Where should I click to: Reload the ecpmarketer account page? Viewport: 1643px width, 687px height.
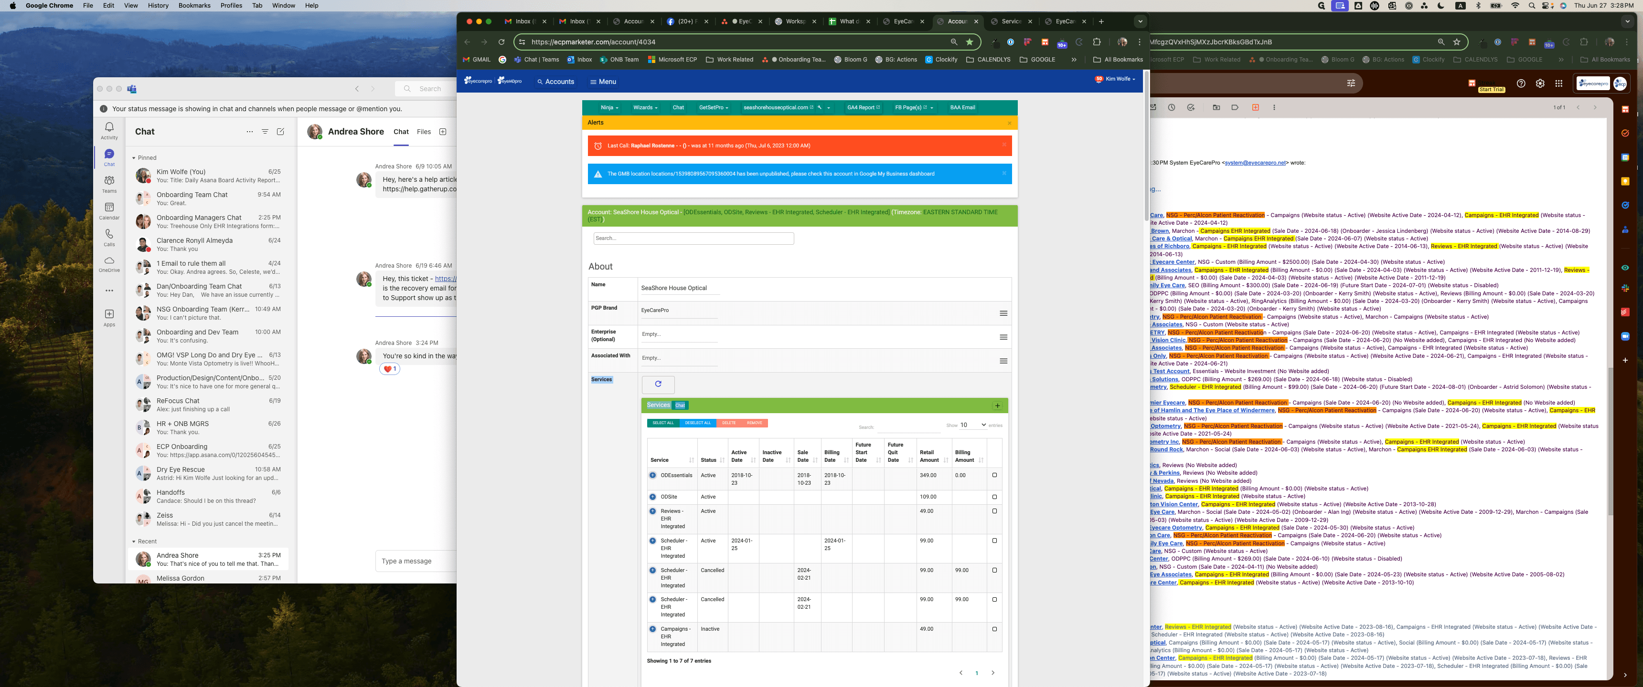tap(501, 42)
